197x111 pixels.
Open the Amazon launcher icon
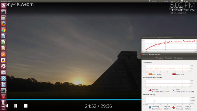3,60
